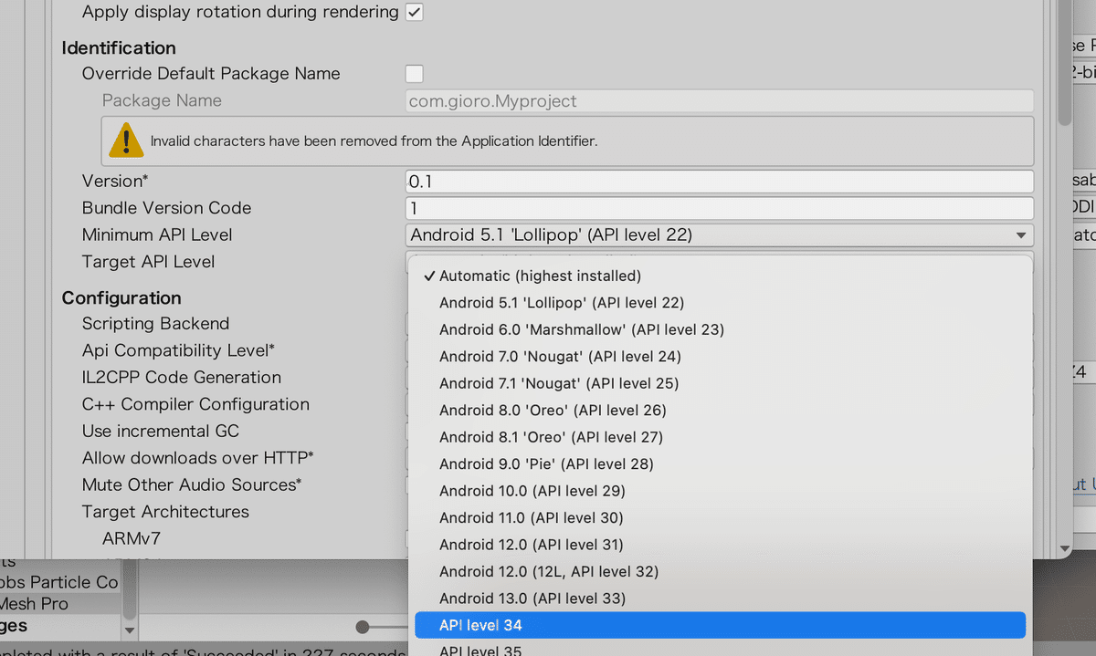Click the checkmark beside Automatic (highest installed)
1096x656 pixels.
coord(427,275)
